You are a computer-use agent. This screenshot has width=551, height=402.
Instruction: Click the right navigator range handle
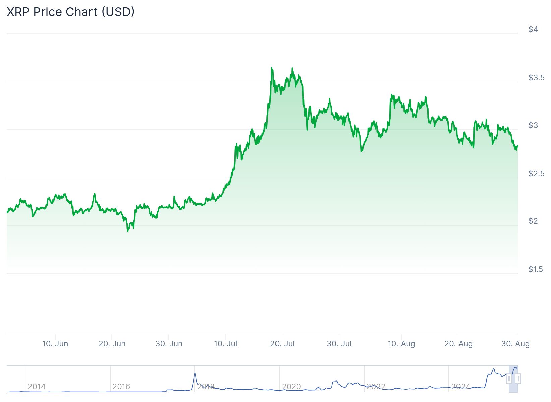click(x=518, y=379)
